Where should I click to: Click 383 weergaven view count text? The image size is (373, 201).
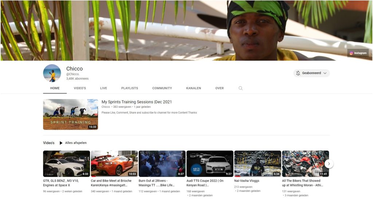coord(122,107)
